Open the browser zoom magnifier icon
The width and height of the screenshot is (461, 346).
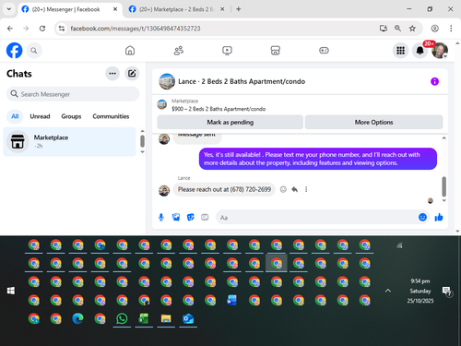point(397,29)
